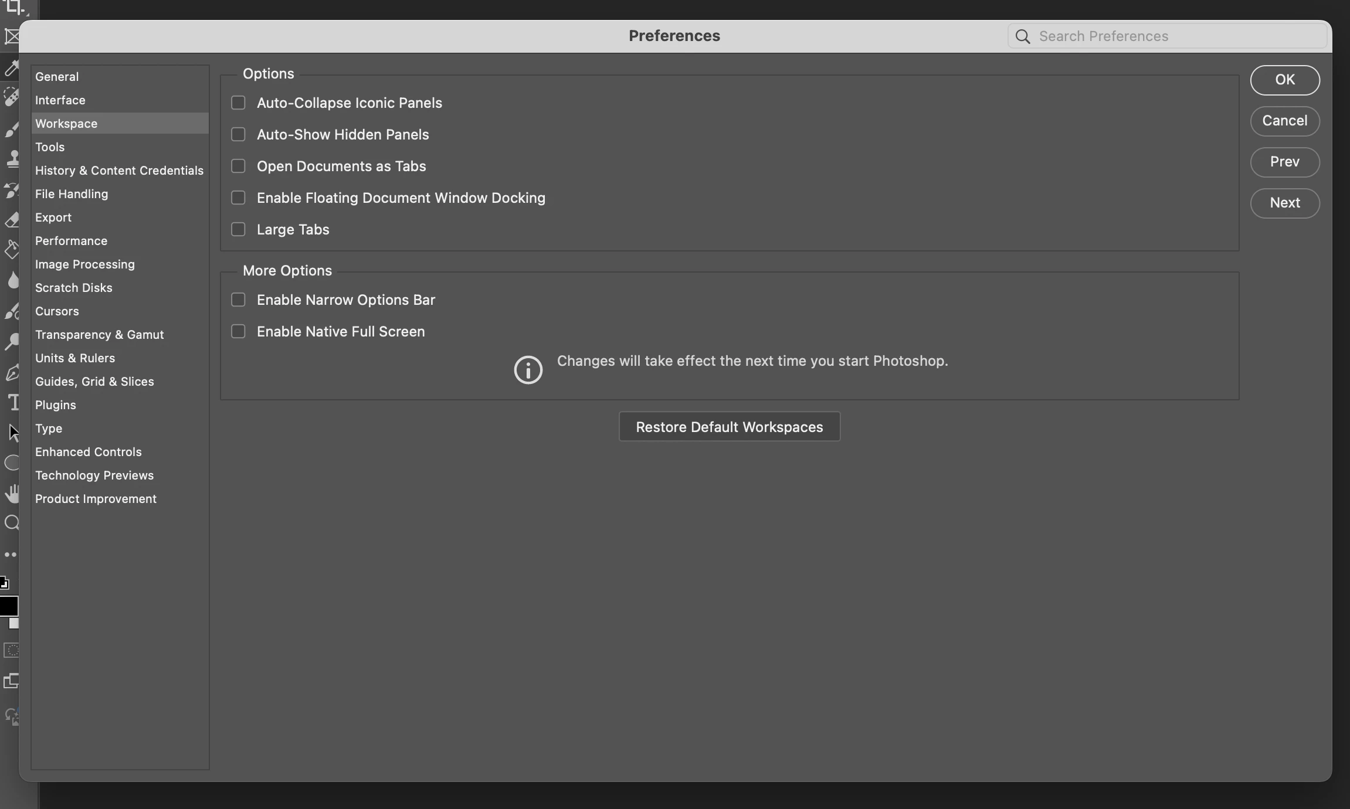
Task: Click the black foreground color swatch
Action: (8, 606)
